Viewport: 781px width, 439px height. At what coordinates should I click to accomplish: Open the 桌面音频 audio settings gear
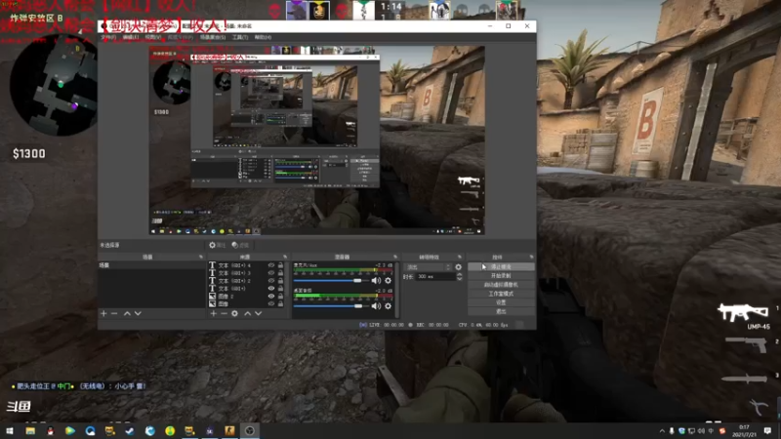coord(388,306)
